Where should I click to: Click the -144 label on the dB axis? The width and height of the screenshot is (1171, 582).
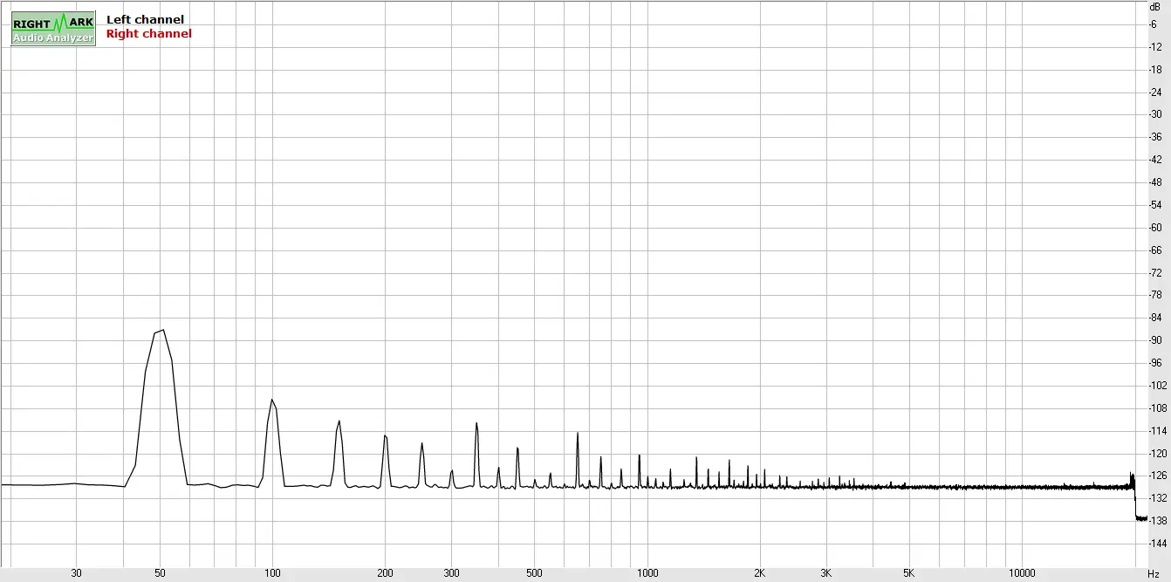coord(1154,544)
